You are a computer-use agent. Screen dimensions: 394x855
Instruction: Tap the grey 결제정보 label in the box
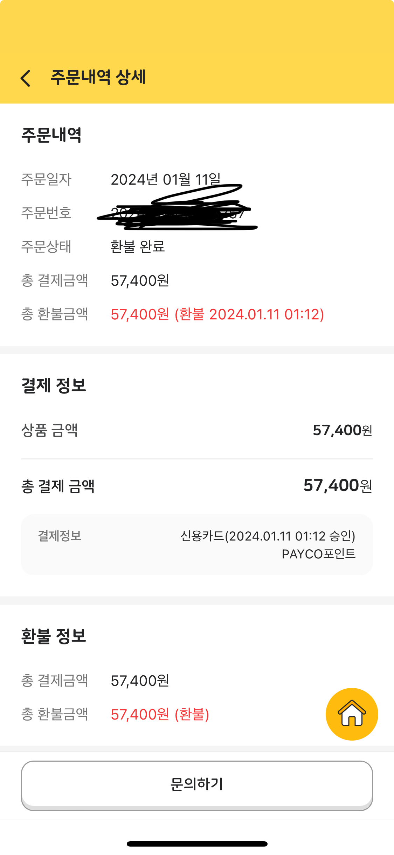[60, 536]
